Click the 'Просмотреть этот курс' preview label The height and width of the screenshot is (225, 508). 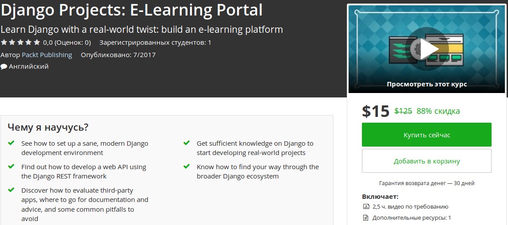coord(426,84)
